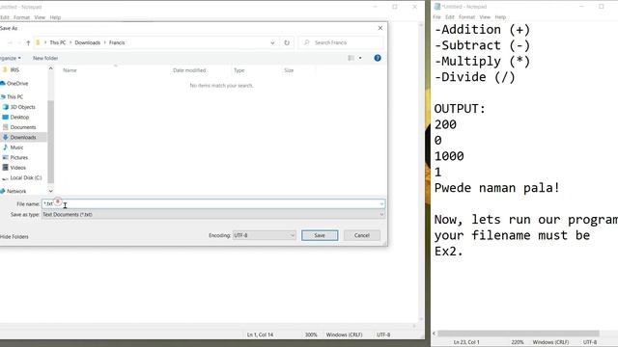The height and width of the screenshot is (347, 618).
Task: Click This PC in the address breadcrumb
Action: pyautogui.click(x=58, y=42)
